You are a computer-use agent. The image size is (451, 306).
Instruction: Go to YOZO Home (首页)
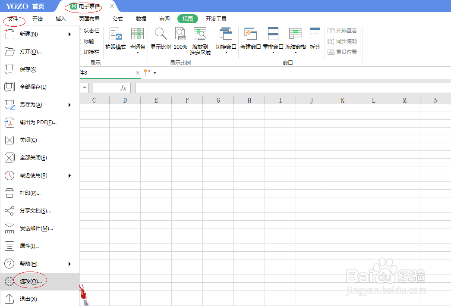point(38,6)
